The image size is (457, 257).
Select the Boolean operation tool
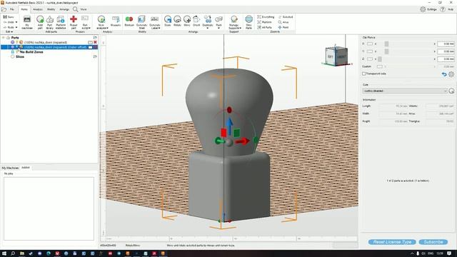click(x=129, y=21)
